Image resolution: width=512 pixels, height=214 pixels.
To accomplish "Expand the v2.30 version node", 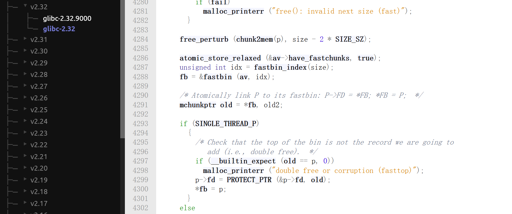I will 25,50.
